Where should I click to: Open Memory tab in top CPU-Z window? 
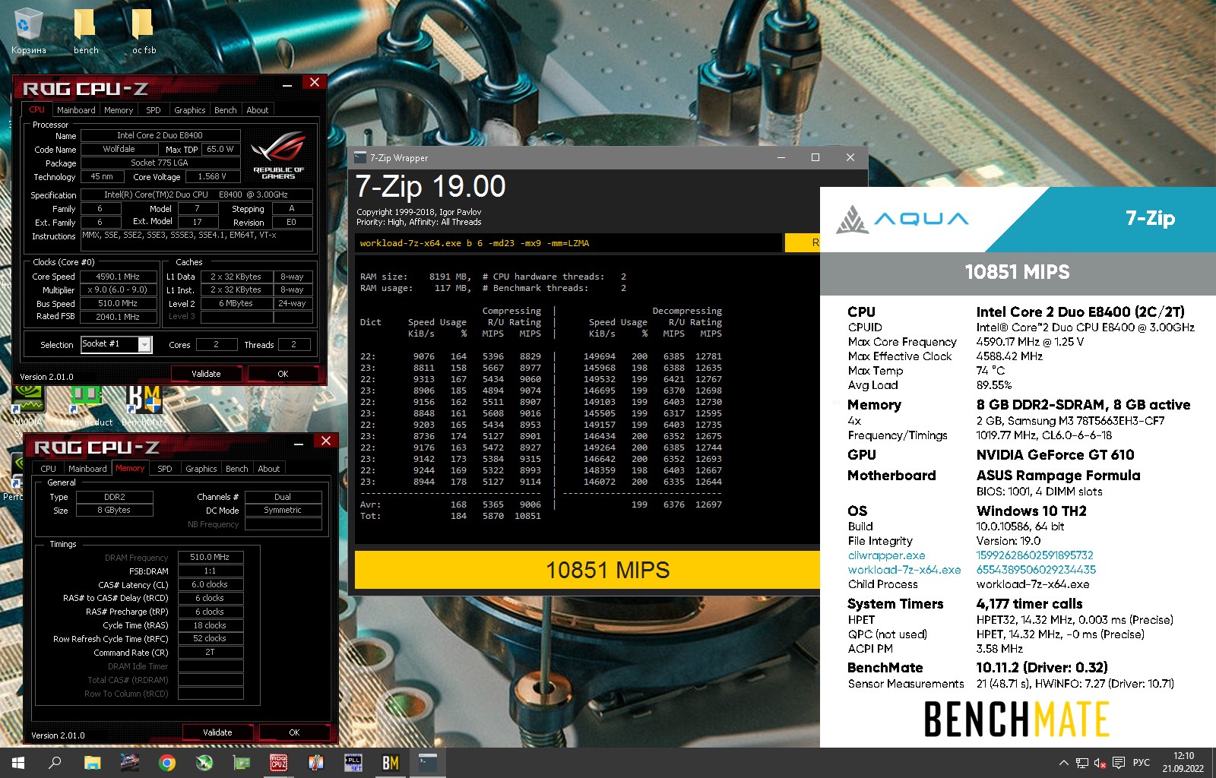pyautogui.click(x=119, y=110)
